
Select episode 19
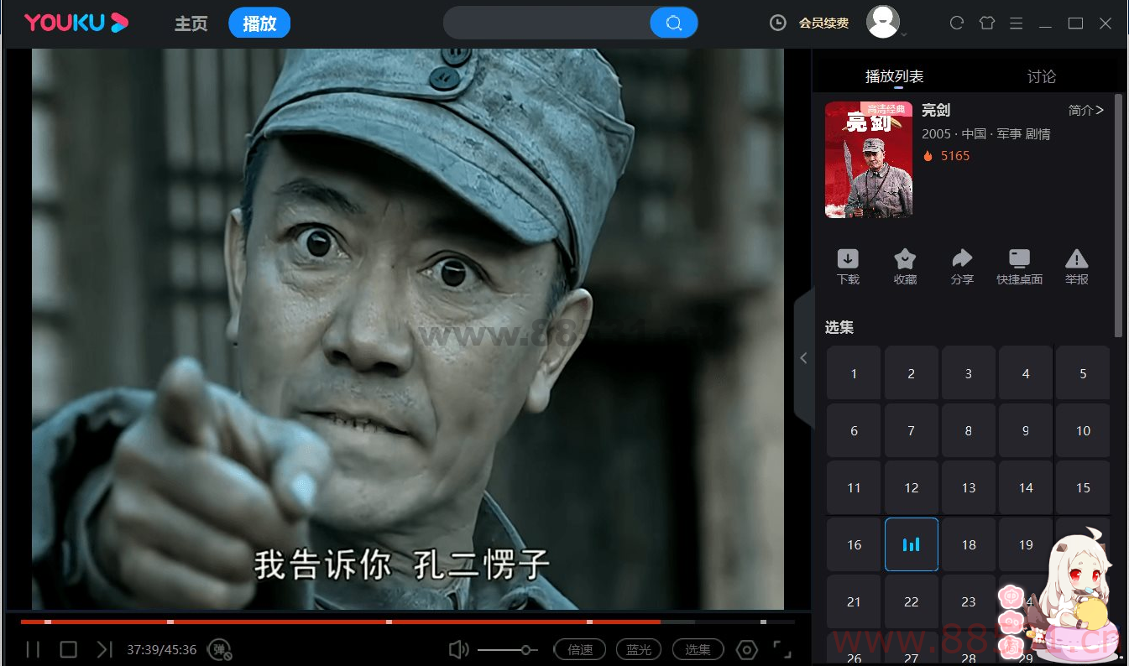[1026, 544]
